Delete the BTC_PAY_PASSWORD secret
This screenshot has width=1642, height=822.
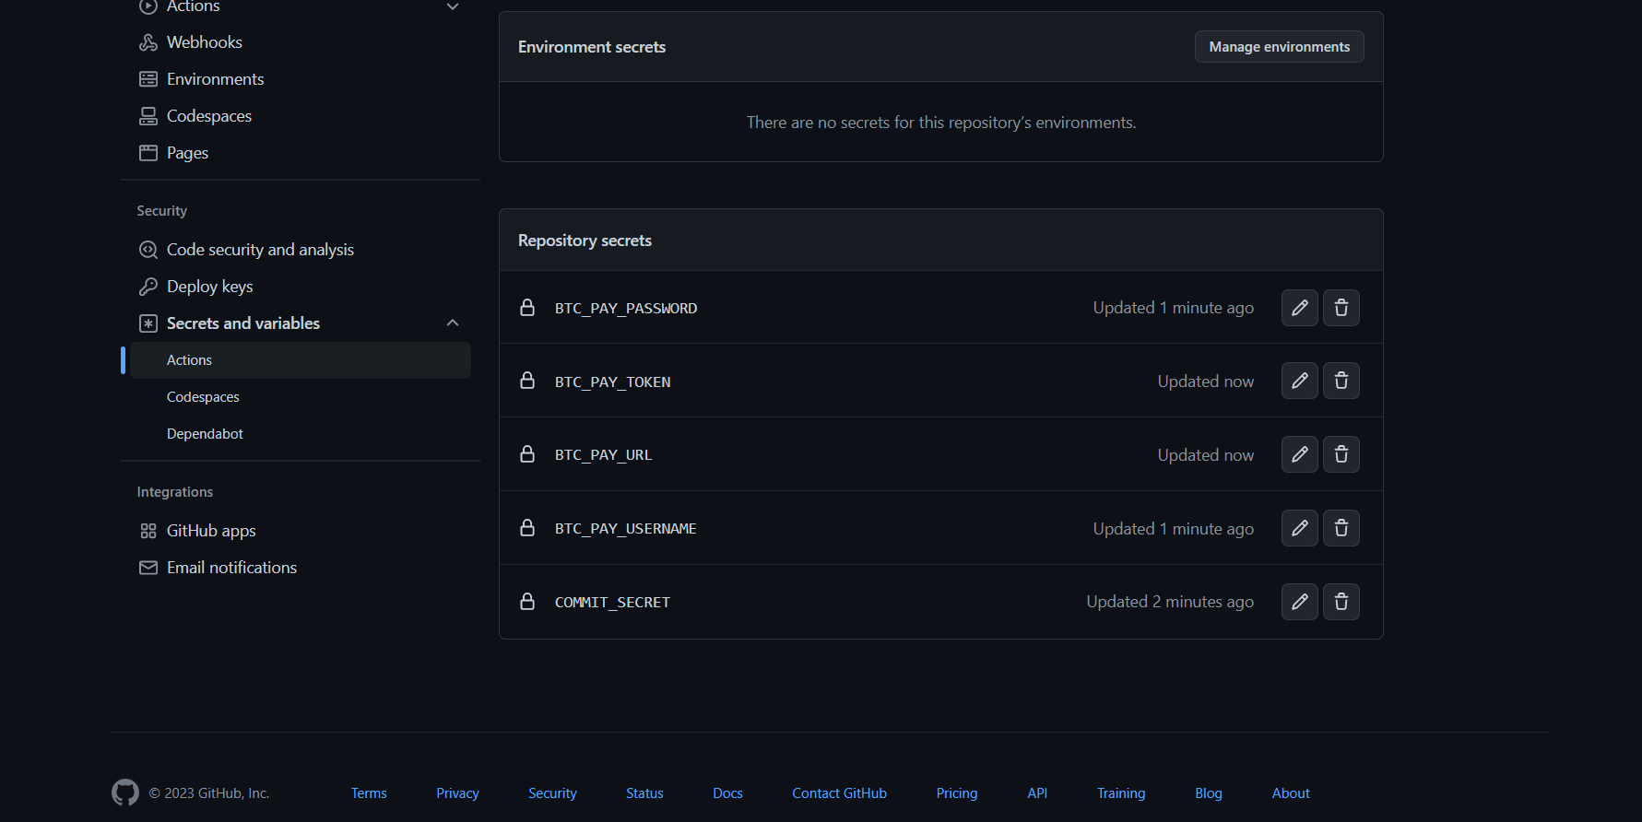pos(1341,308)
